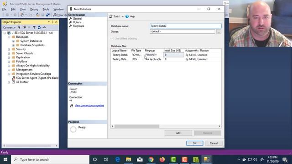Select the General page
Viewport: 292px width, 164px height.
pyautogui.click(x=77, y=19)
